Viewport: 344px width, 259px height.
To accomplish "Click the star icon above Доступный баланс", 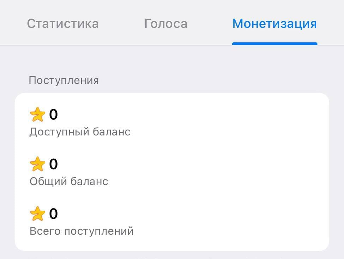I will (37, 115).
